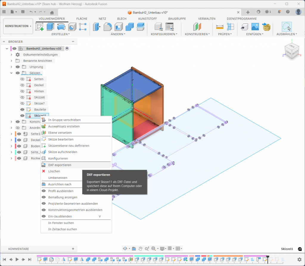The height and width of the screenshot is (266, 305).
Task: Hide the Bauteile sketch via eye icon
Action: [x=22, y=109]
